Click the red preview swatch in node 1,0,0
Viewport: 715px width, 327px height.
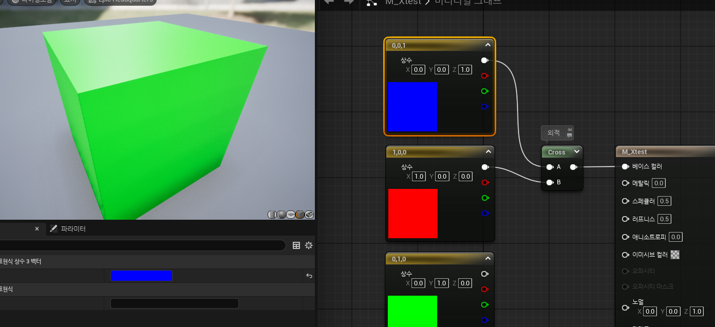pyautogui.click(x=412, y=214)
